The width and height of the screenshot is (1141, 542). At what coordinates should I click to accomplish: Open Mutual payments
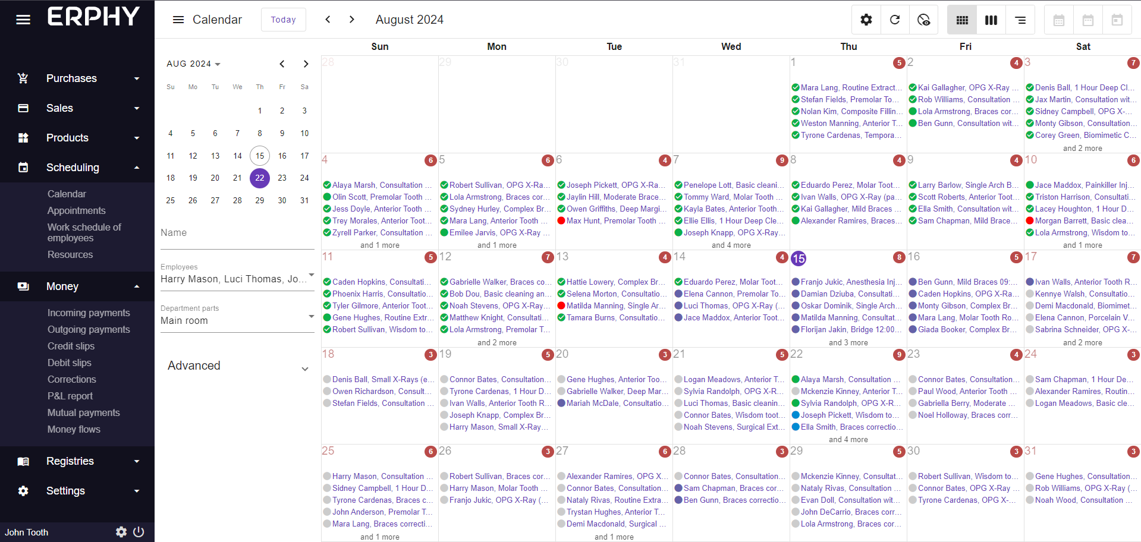(84, 412)
